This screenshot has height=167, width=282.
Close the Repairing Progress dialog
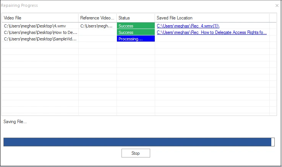click(277, 6)
